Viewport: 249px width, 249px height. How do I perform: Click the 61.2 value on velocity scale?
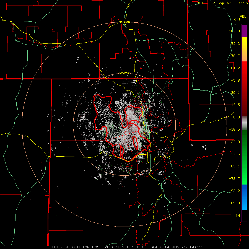click(235, 68)
